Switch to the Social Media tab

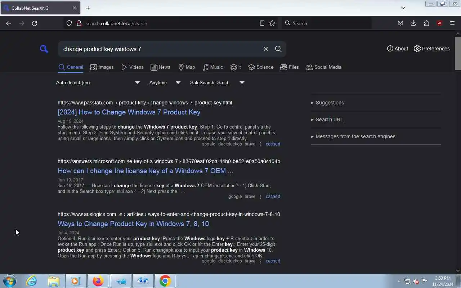pyautogui.click(x=323, y=67)
